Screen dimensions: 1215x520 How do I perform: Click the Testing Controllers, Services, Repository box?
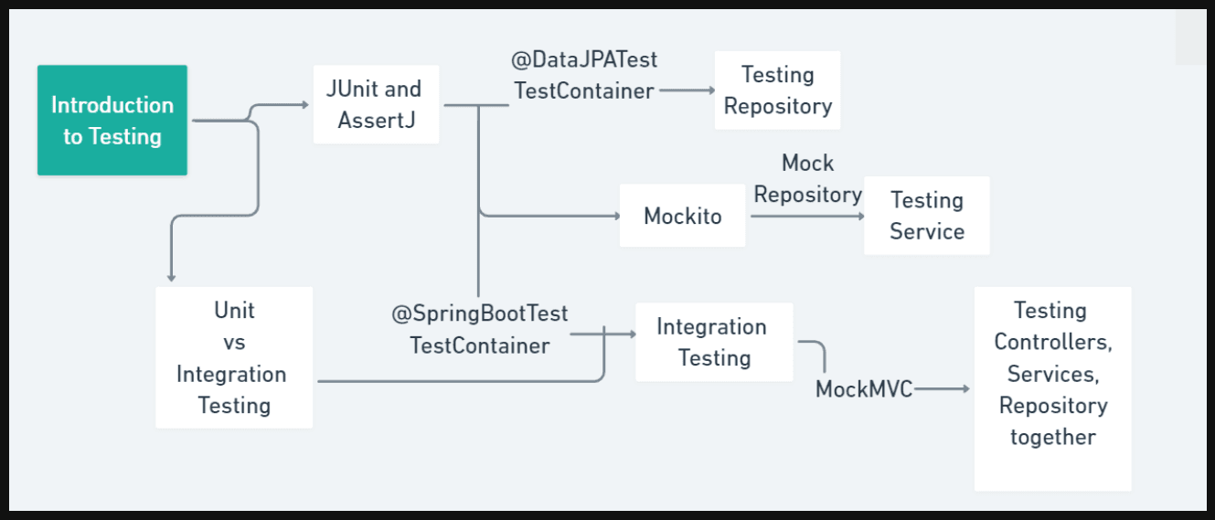click(x=1052, y=388)
